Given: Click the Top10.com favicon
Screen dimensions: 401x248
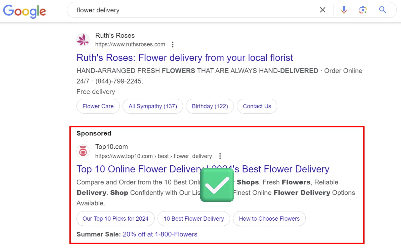Looking at the screenshot, I should point(83,151).
